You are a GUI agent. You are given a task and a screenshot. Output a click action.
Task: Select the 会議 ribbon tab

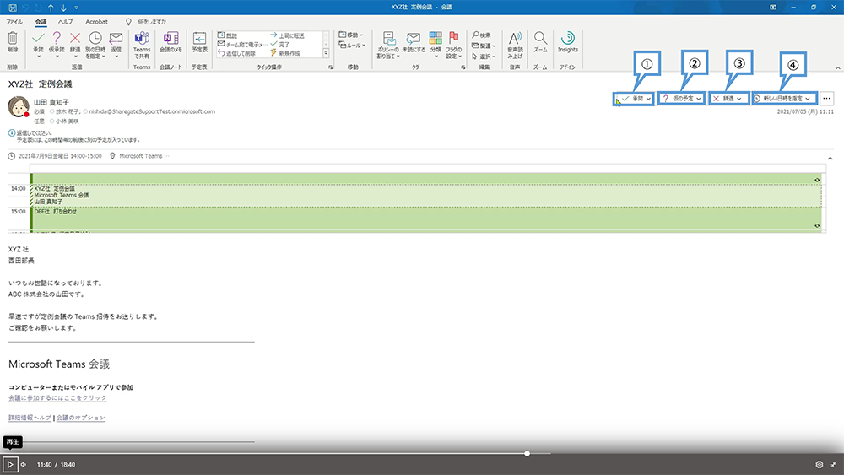tap(41, 22)
